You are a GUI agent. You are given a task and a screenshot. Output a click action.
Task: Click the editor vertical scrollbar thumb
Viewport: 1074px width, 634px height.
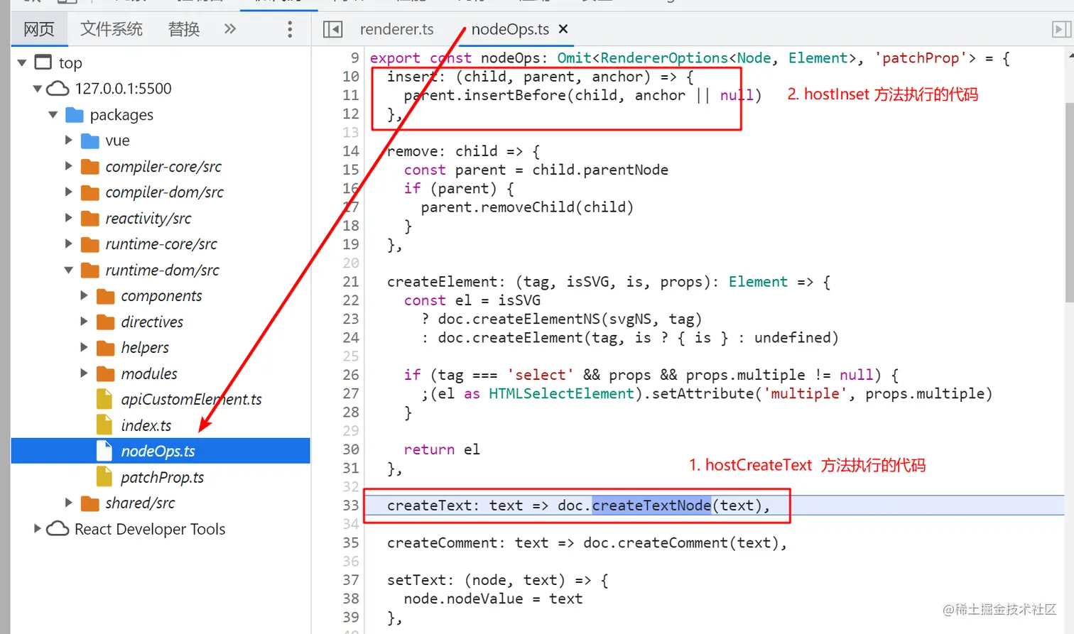coord(1070,202)
